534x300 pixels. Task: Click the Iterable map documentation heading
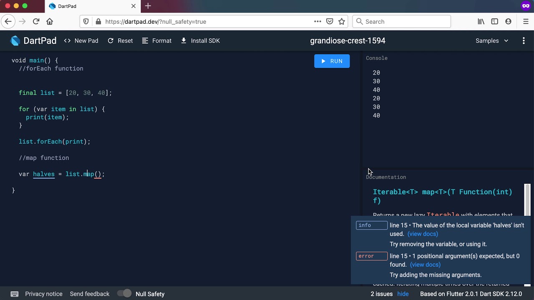(443, 196)
